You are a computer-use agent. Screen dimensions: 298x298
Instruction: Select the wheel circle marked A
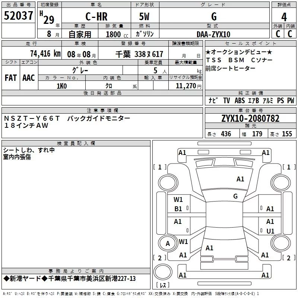pos(168,243)
